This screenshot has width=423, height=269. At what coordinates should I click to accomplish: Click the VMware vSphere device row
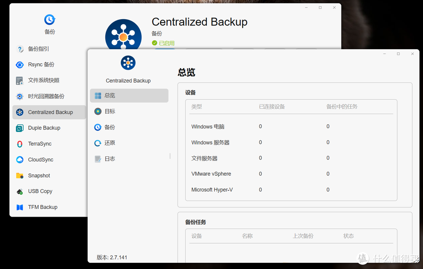click(x=211, y=174)
